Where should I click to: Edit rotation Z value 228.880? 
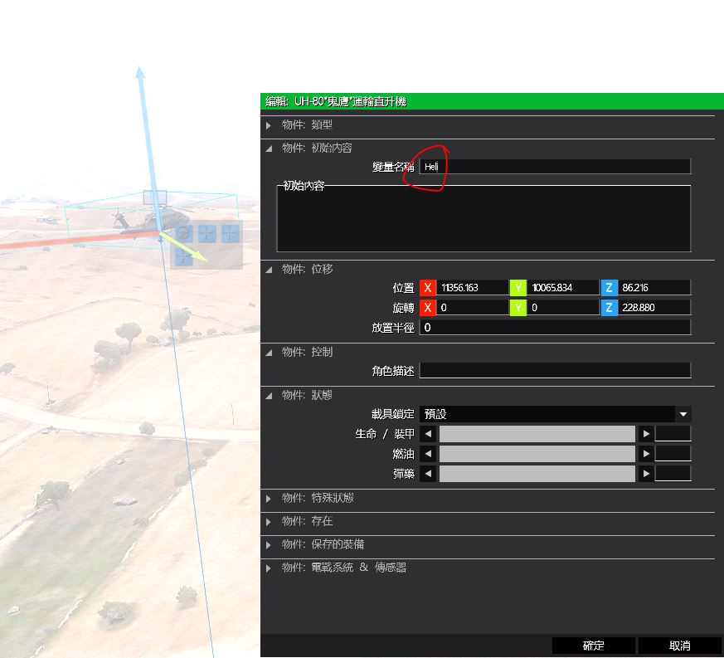coord(654,307)
